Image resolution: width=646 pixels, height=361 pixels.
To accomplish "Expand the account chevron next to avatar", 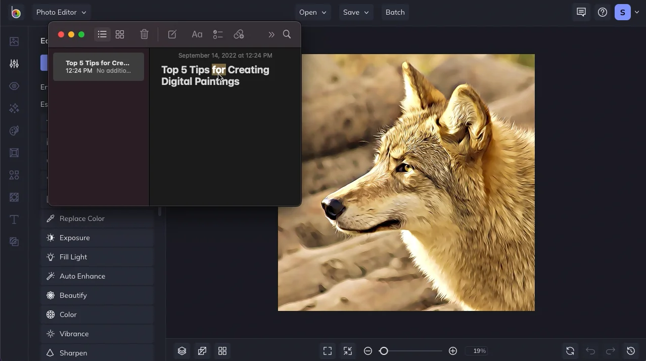I will pos(637,12).
